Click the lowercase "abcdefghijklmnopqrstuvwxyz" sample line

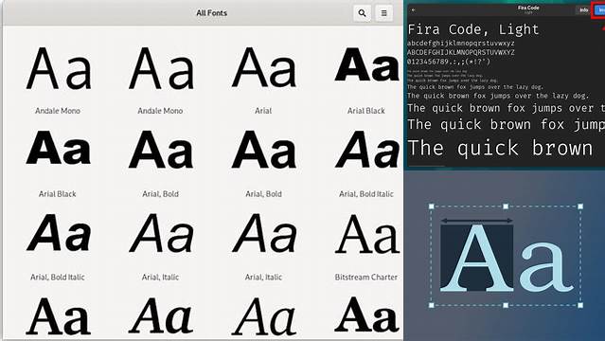[461, 43]
